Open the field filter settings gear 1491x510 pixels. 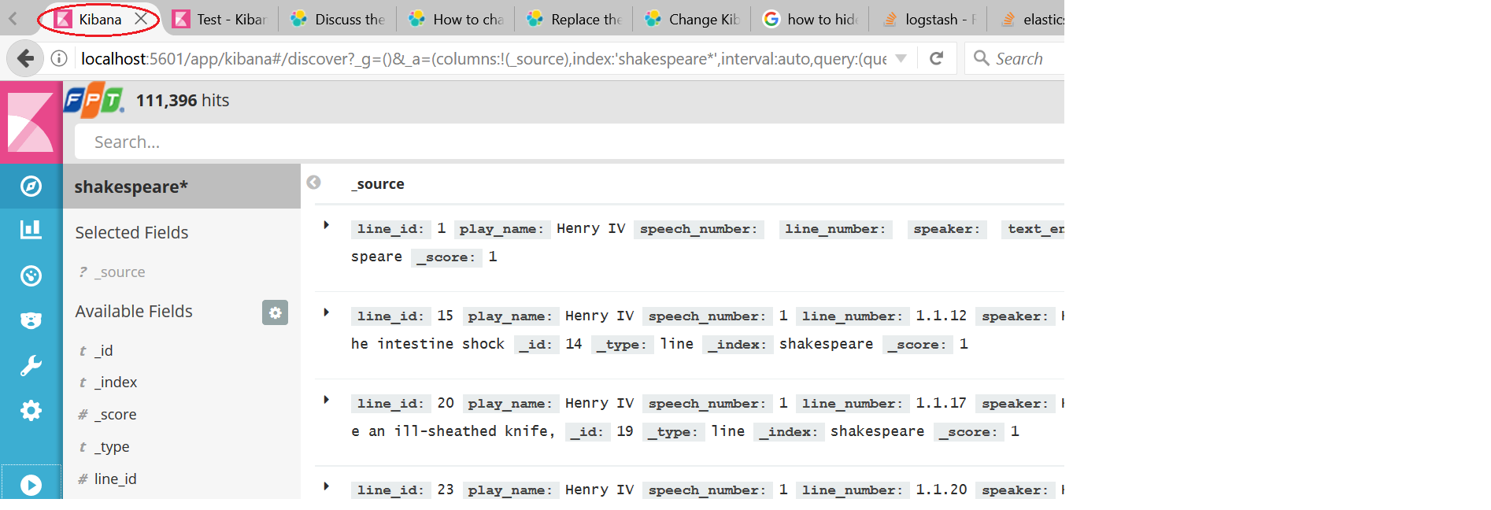tap(275, 312)
